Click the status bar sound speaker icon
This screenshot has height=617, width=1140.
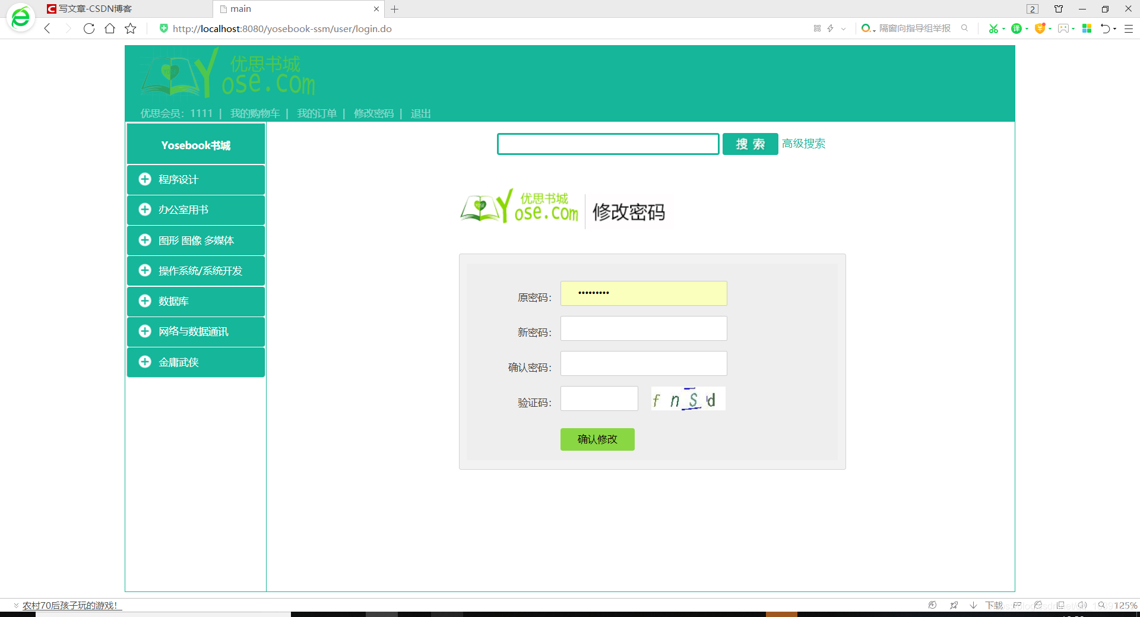point(1082,605)
